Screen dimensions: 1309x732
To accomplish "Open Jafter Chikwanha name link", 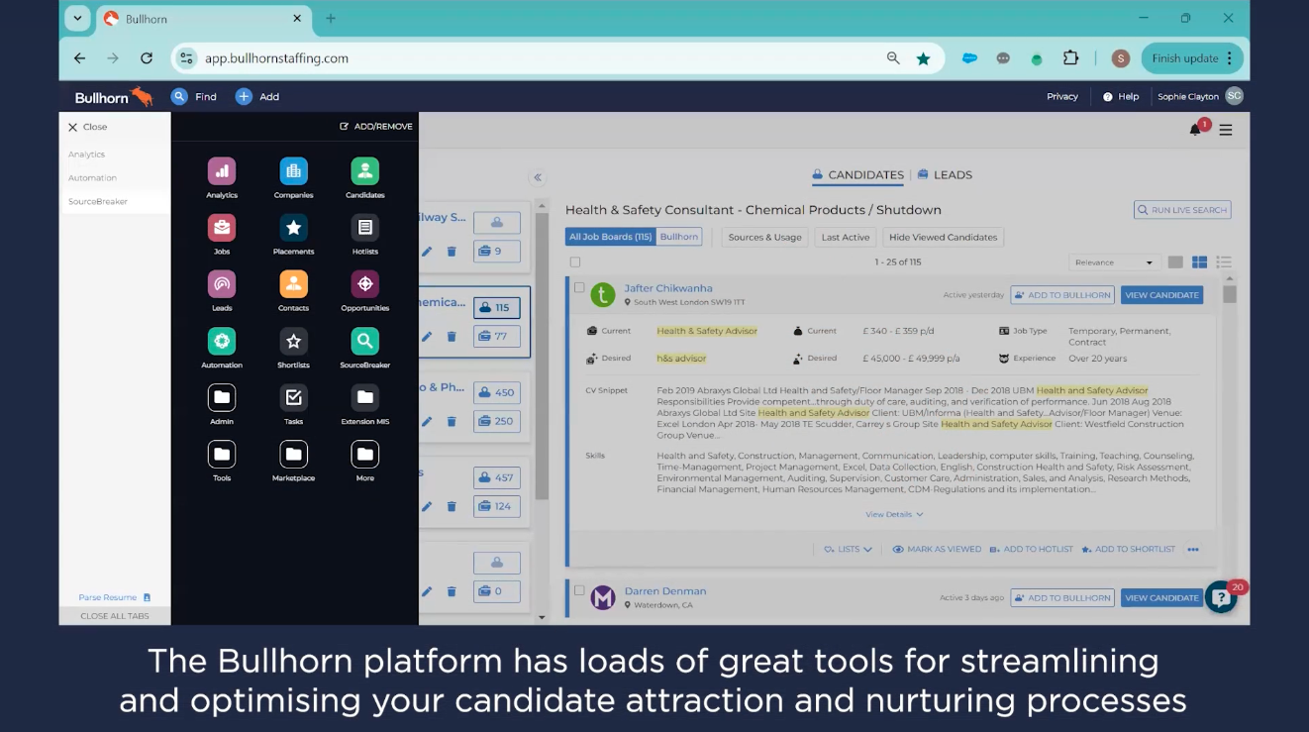I will (668, 288).
